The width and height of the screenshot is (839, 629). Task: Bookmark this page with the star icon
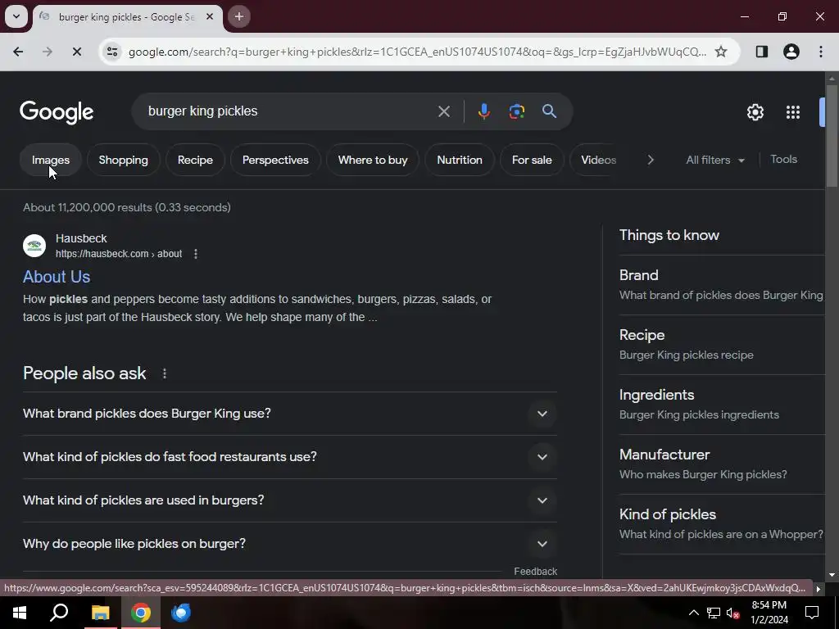click(x=721, y=52)
